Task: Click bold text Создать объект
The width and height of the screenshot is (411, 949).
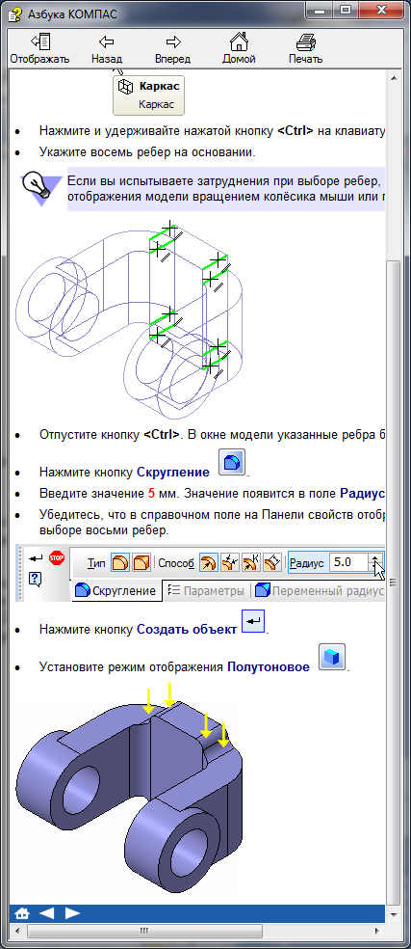Action: point(187,629)
